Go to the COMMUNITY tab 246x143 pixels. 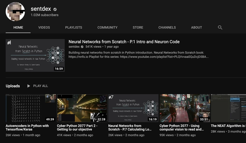click(x=107, y=28)
